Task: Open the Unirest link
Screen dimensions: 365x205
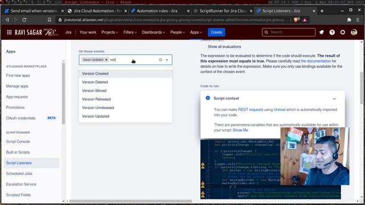Action: 279,109
